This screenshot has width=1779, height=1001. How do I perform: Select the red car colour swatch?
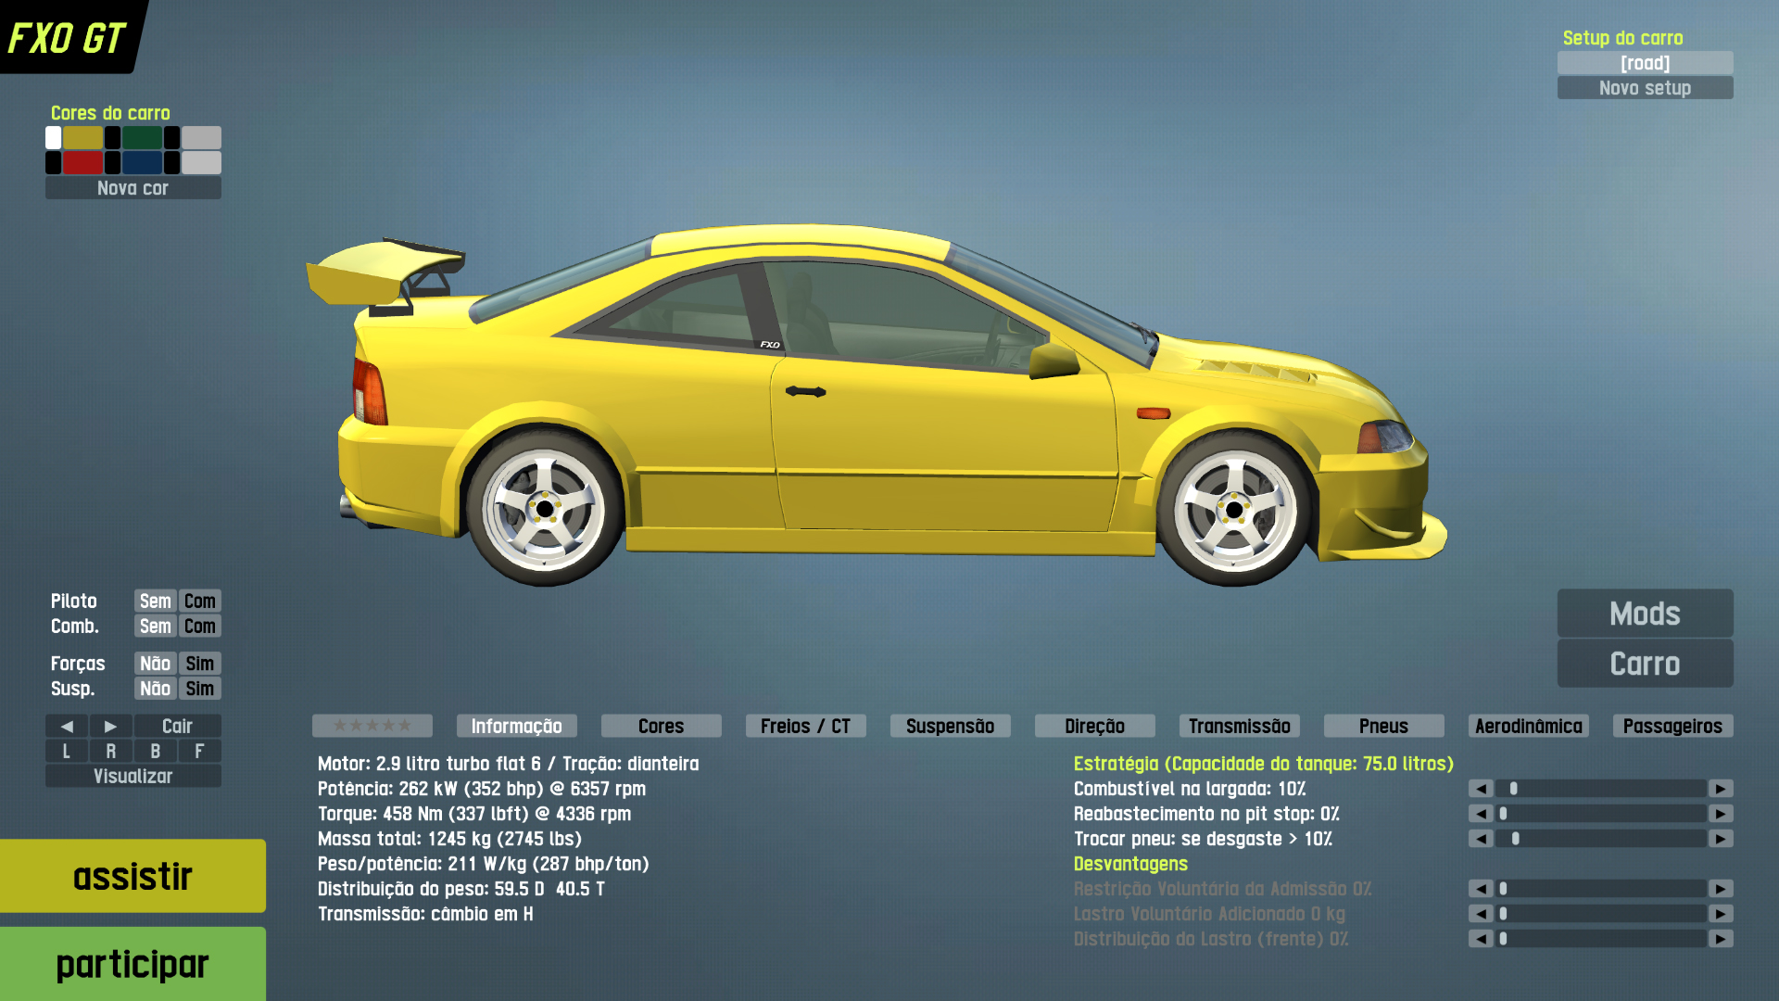pyautogui.click(x=82, y=163)
